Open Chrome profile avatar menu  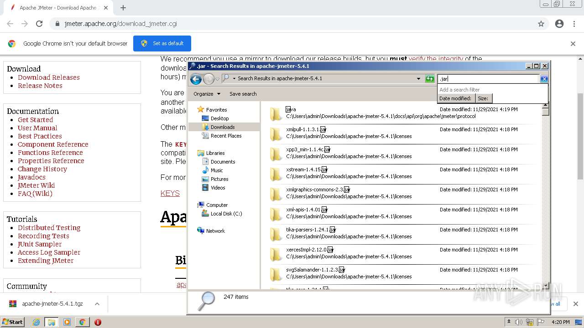(559, 24)
